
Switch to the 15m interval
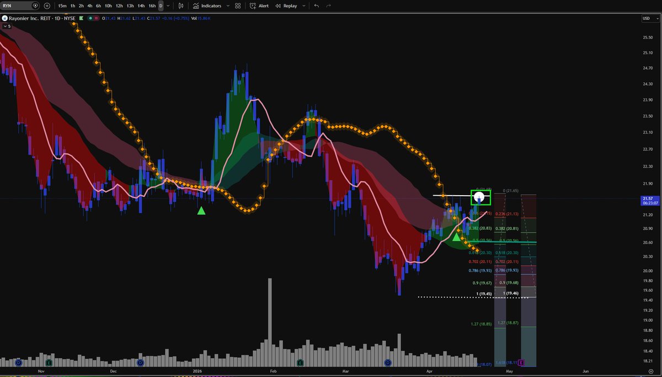click(62, 6)
